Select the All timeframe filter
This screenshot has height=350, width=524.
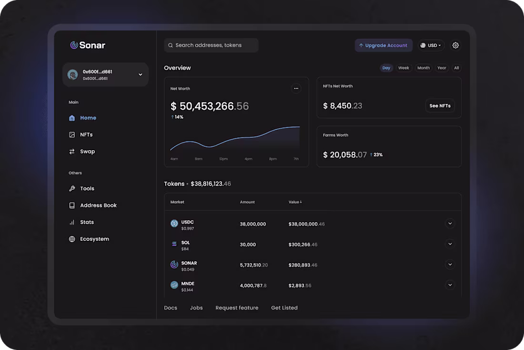[456, 68]
